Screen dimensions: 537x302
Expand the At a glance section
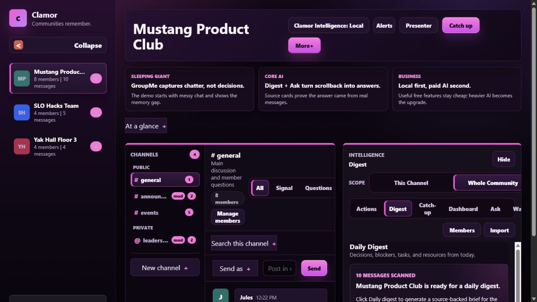coord(146,126)
